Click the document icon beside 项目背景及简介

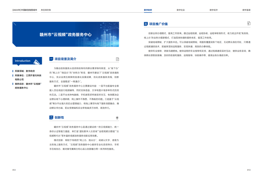117,59
